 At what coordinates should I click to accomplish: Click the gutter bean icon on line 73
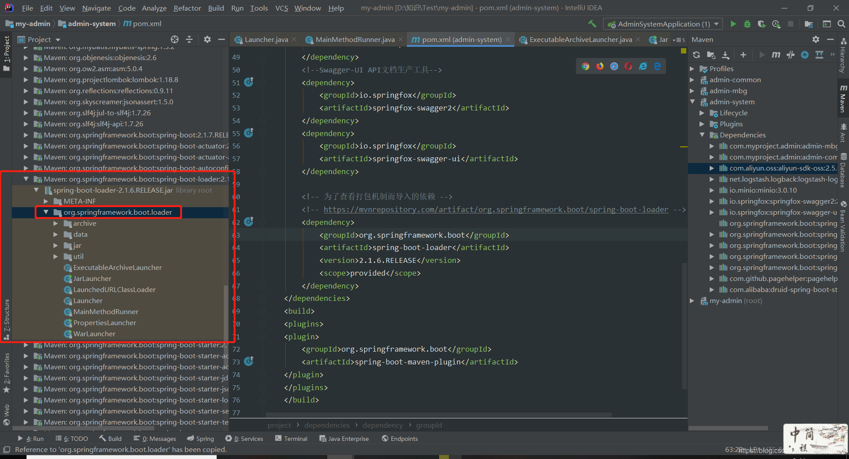click(249, 361)
